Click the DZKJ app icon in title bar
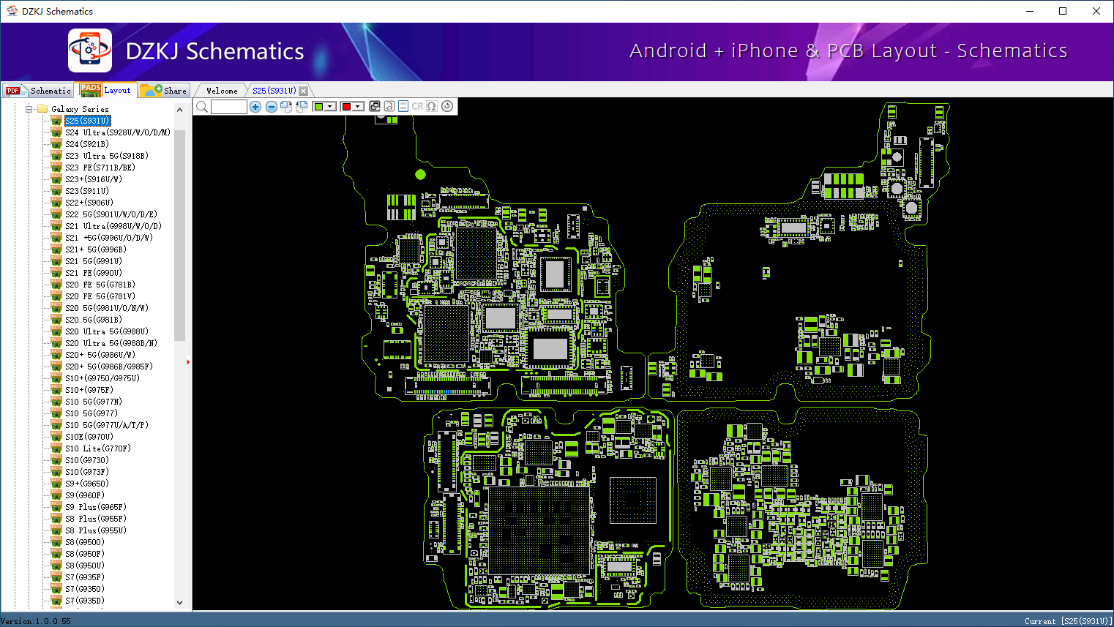 point(12,11)
